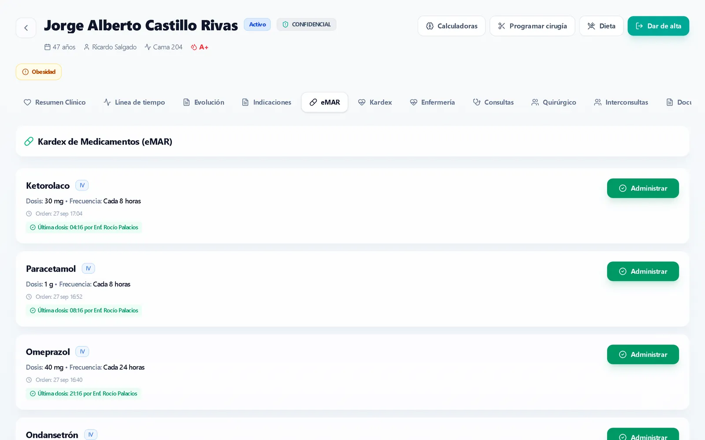This screenshot has height=440, width=705.
Task: Open the Quirúrgico tab
Action: 554,102
